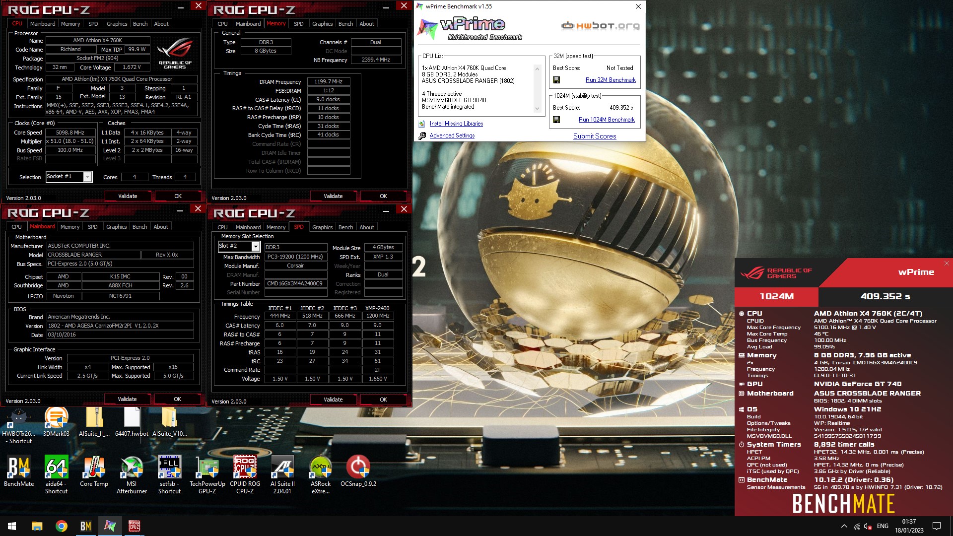
Task: Open the AISuite_V10 folder icon
Action: pos(169,422)
